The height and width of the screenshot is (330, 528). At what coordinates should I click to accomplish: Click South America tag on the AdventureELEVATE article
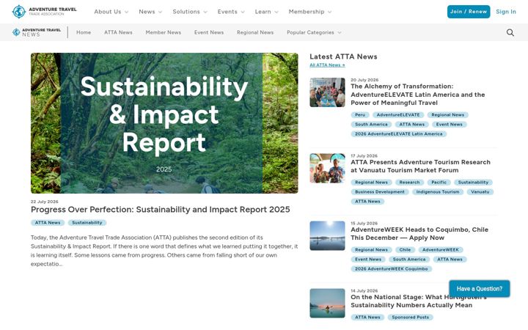[371, 124]
